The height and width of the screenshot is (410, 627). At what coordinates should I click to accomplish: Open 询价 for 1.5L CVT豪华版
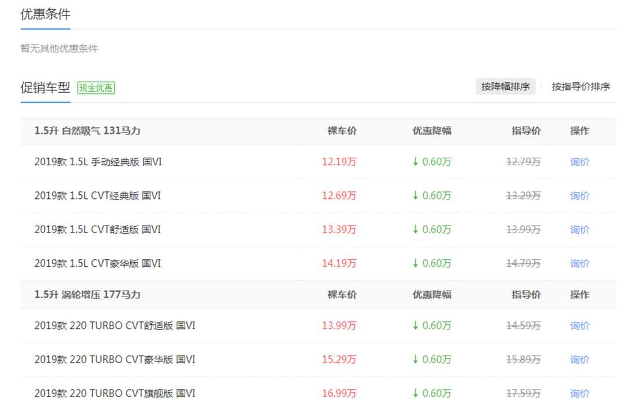tap(579, 263)
